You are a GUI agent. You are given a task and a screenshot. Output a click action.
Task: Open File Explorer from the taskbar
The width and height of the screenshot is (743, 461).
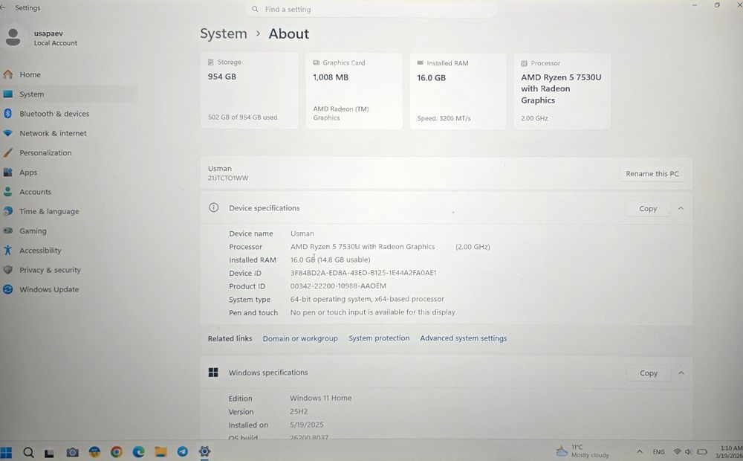click(160, 452)
